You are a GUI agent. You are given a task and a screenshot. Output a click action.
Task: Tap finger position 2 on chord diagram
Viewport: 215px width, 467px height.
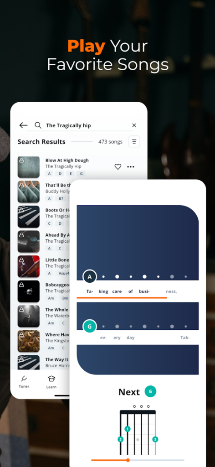pos(120,439)
